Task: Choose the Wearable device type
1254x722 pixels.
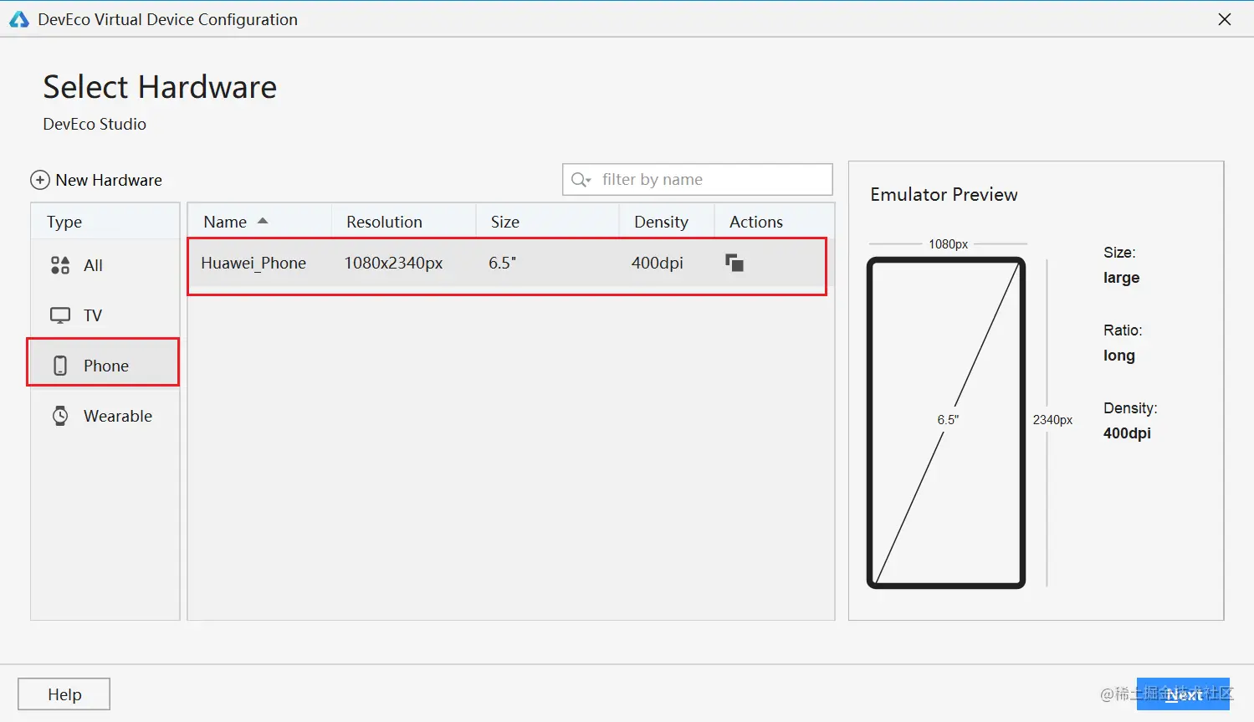Action: (x=105, y=416)
